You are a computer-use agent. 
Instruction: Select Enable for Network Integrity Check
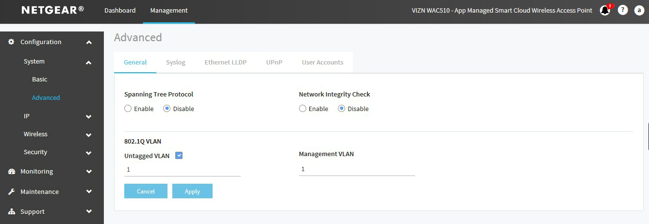[303, 109]
